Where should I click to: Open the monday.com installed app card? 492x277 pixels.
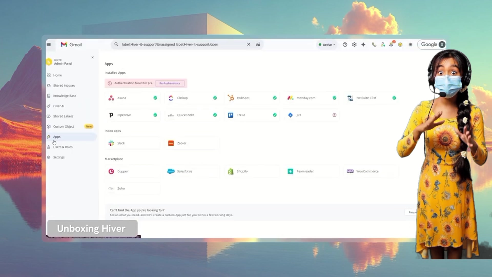pyautogui.click(x=312, y=98)
